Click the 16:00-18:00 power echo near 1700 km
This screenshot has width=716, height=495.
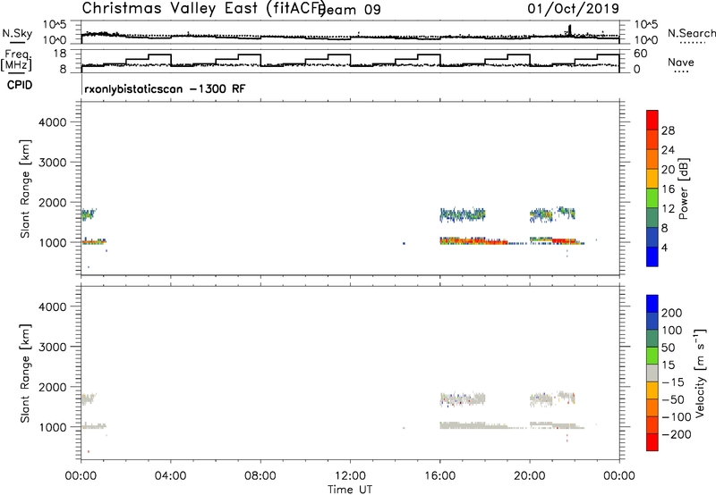tap(462, 214)
